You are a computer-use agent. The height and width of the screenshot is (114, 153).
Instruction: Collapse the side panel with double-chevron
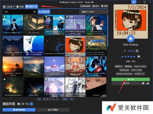tap(134, 2)
